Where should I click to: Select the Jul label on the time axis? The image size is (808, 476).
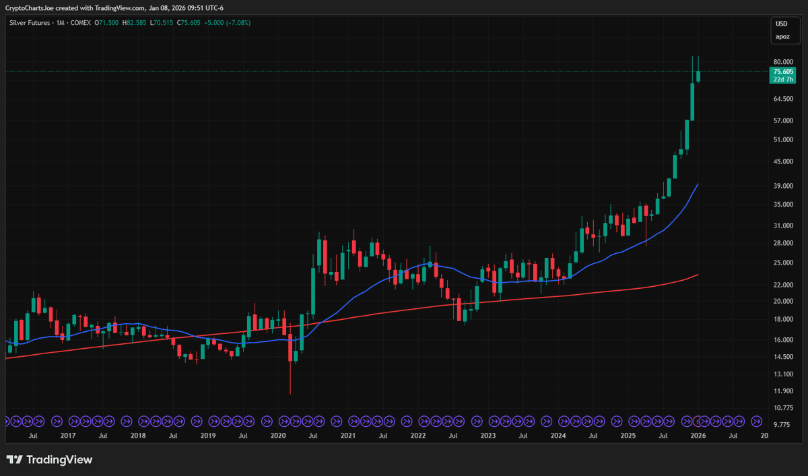click(x=33, y=436)
